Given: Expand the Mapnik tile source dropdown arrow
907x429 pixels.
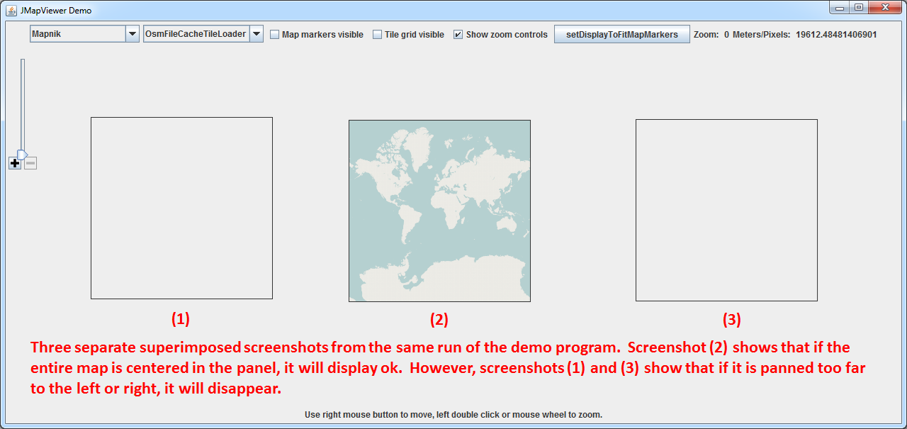Looking at the screenshot, I should [132, 34].
